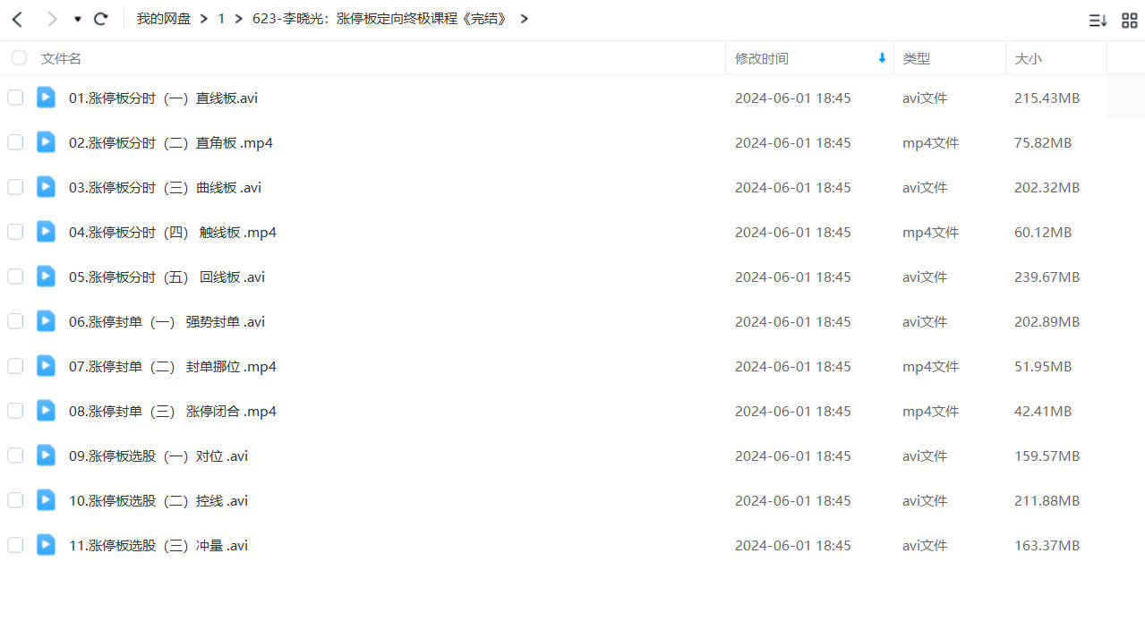Toggle the blue sort direction arrow
This screenshot has height=630, width=1145.
coord(882,58)
